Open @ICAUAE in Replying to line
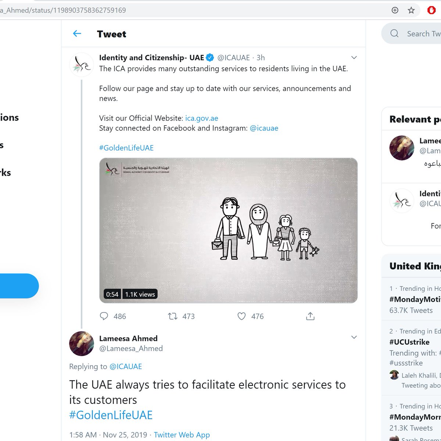 (x=125, y=366)
